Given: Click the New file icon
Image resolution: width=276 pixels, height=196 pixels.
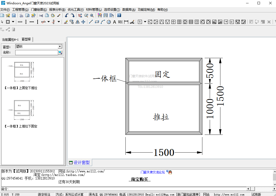Looking at the screenshot, I should [2, 15].
